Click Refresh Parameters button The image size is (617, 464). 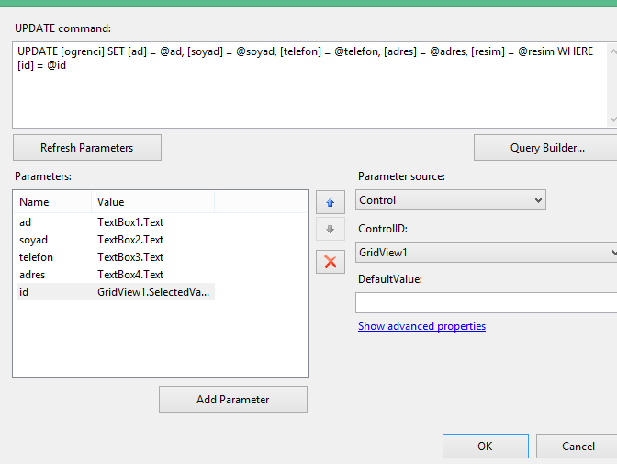coord(87,148)
